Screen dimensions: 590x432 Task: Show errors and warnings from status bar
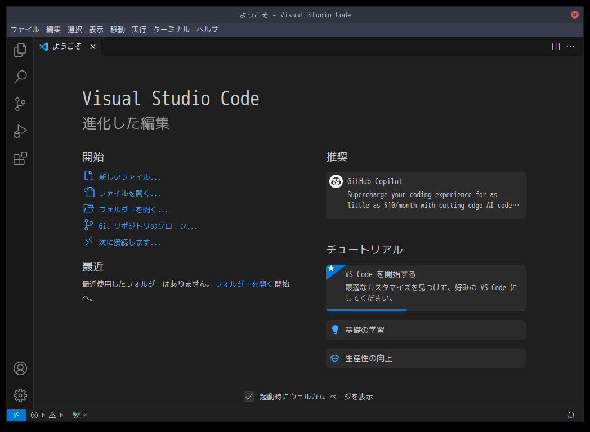[47, 415]
